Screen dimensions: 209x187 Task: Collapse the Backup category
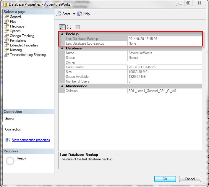click(x=62, y=34)
